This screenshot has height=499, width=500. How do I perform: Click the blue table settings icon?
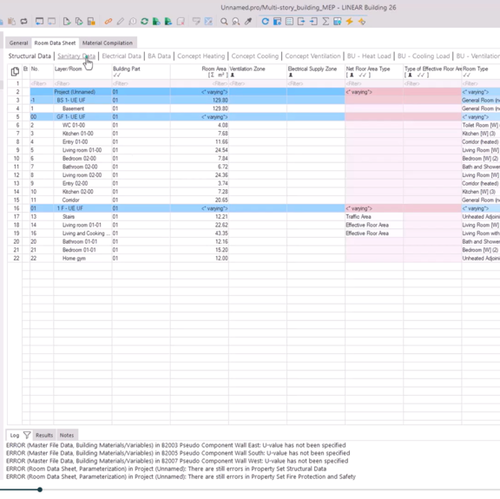(338, 22)
